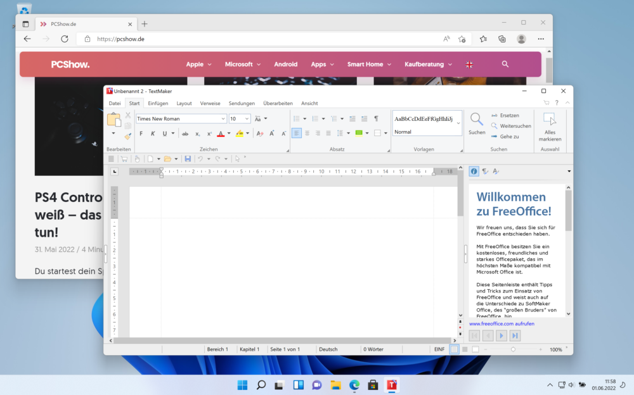Viewport: 634px width, 395px height.
Task: Click the British flag language icon on PCShow
Action: [x=469, y=65]
